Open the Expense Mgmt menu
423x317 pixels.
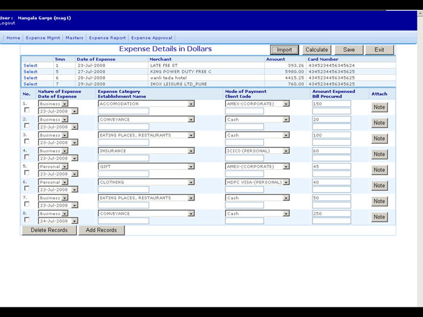click(43, 37)
